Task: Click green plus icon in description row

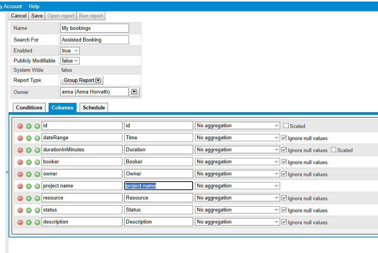Action: point(37,222)
